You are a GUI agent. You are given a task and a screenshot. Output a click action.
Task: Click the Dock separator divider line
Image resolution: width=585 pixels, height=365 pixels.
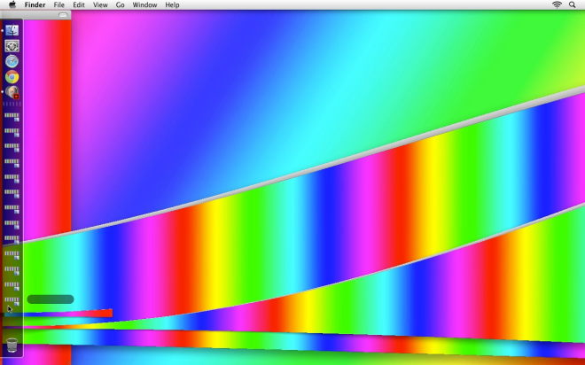(12, 105)
